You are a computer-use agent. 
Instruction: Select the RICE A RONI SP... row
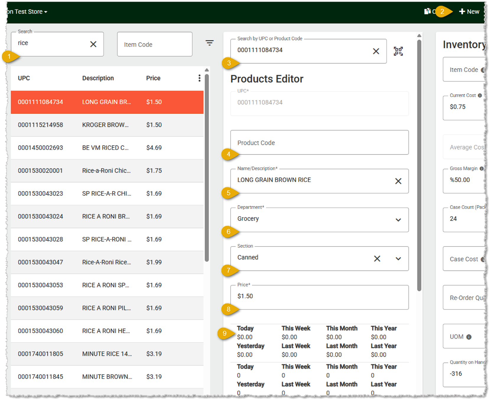(x=107, y=285)
